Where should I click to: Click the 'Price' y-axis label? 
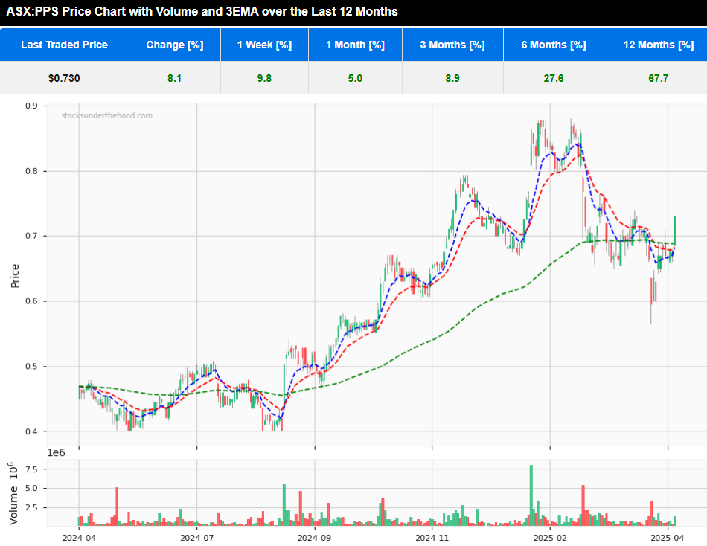(x=15, y=276)
